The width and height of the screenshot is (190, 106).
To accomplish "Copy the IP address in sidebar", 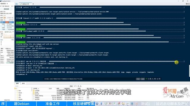I will [x=12, y=6].
